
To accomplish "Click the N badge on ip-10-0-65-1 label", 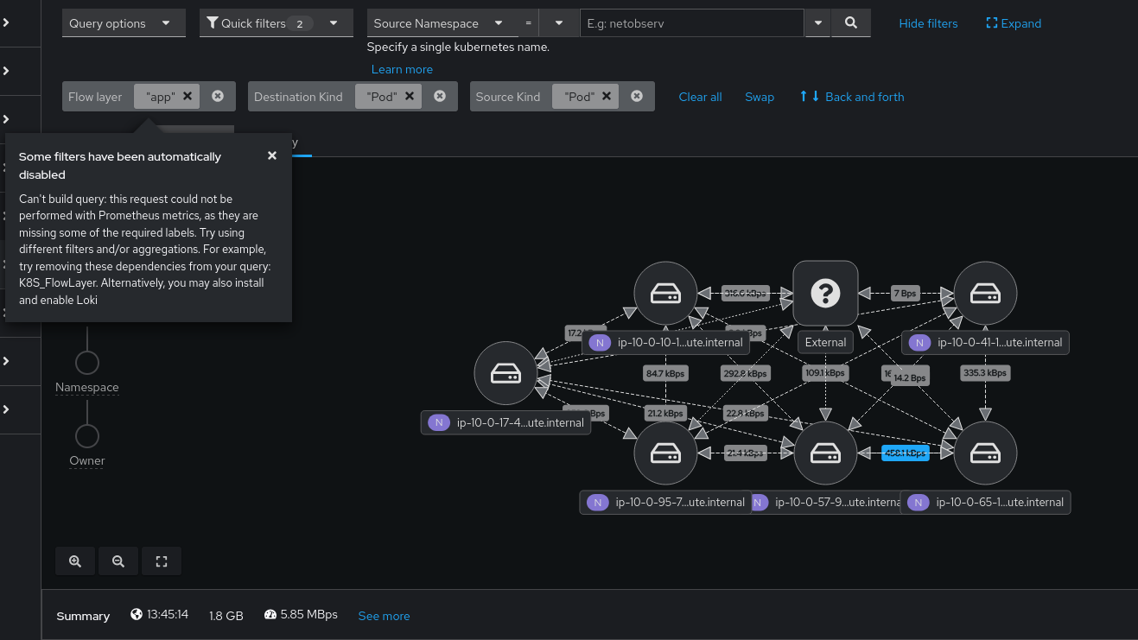I will pyautogui.click(x=918, y=503).
